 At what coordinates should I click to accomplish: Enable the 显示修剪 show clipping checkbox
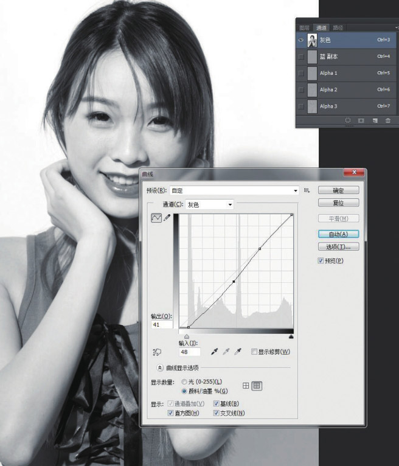pos(255,352)
